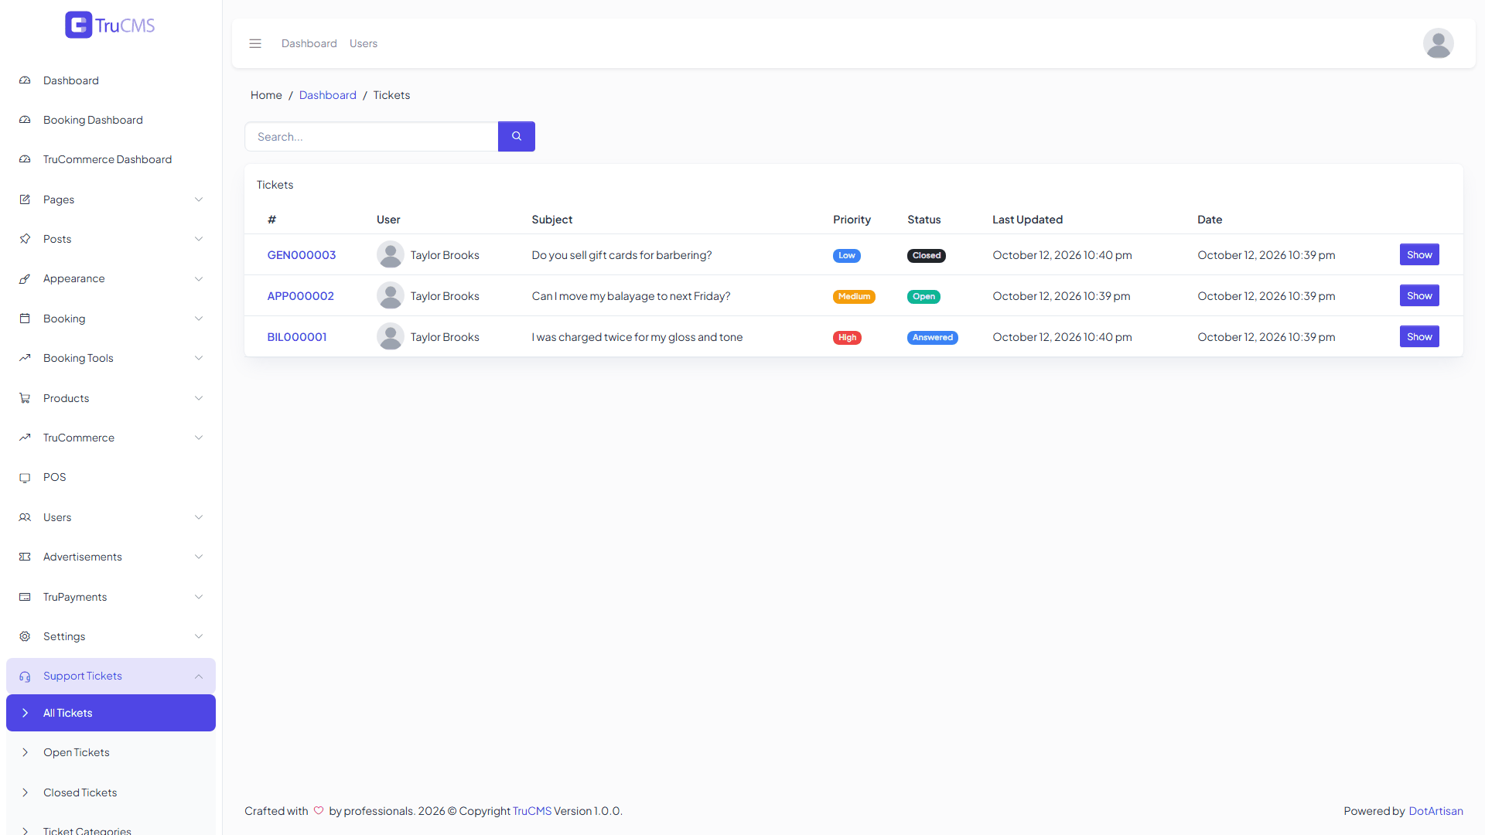Click the Products cart icon
Viewport: 1485px width, 835px height.
(25, 398)
